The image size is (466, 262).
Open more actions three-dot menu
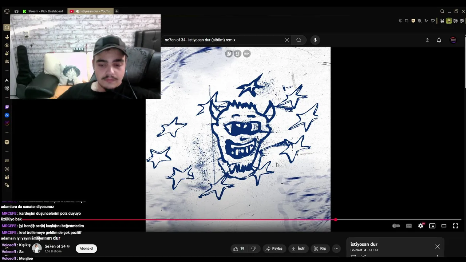(x=336, y=249)
